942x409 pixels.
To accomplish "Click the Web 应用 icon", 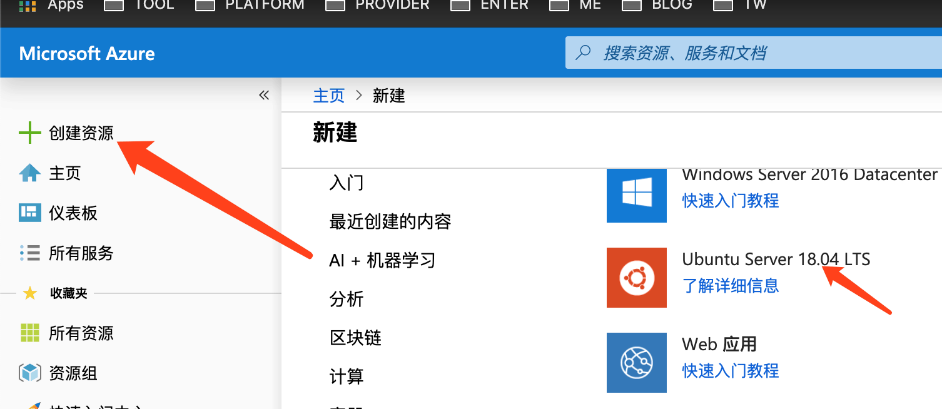I will (x=637, y=363).
